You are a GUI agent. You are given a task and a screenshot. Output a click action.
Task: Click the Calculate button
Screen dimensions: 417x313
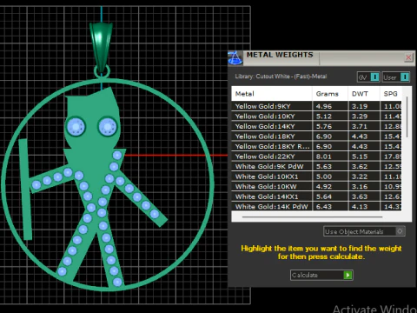pos(321,275)
